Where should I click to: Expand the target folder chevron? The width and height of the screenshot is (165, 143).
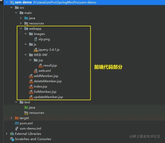[11, 118]
